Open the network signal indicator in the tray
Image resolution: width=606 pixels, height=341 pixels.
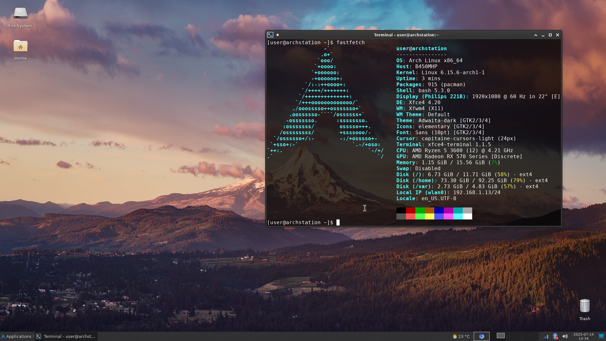546,336
